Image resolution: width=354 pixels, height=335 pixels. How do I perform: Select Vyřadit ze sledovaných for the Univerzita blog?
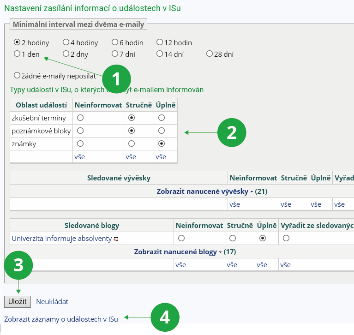[x=286, y=239]
